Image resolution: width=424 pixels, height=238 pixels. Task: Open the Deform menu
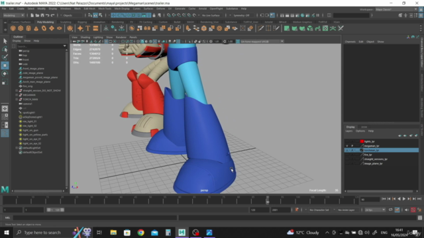coord(160,9)
